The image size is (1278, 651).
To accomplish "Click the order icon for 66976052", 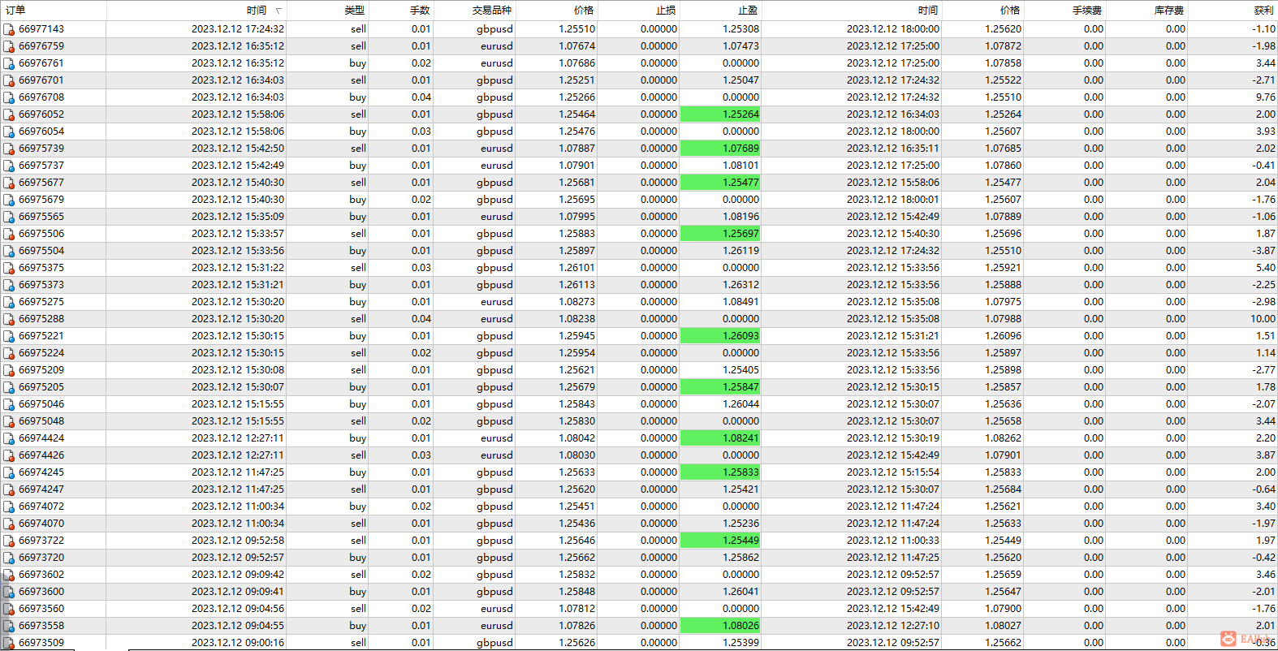I will (9, 114).
